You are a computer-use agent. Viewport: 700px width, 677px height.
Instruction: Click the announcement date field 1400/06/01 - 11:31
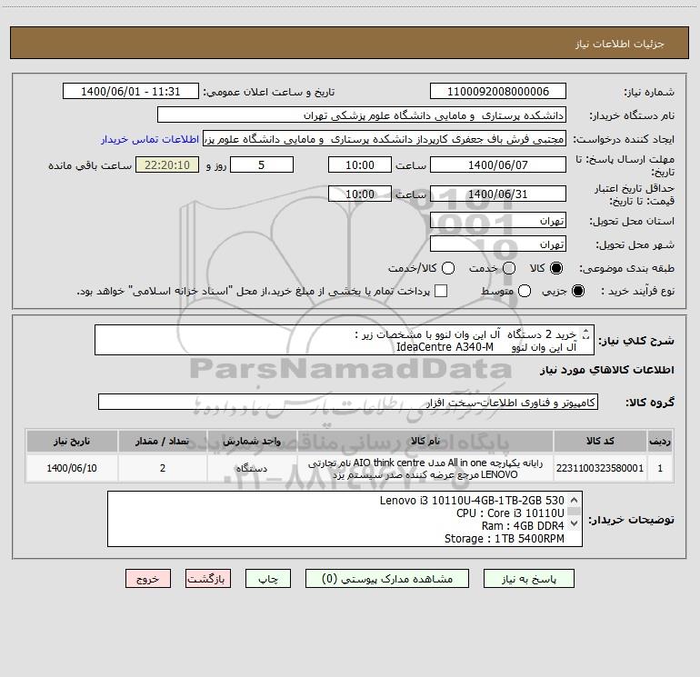[131, 92]
